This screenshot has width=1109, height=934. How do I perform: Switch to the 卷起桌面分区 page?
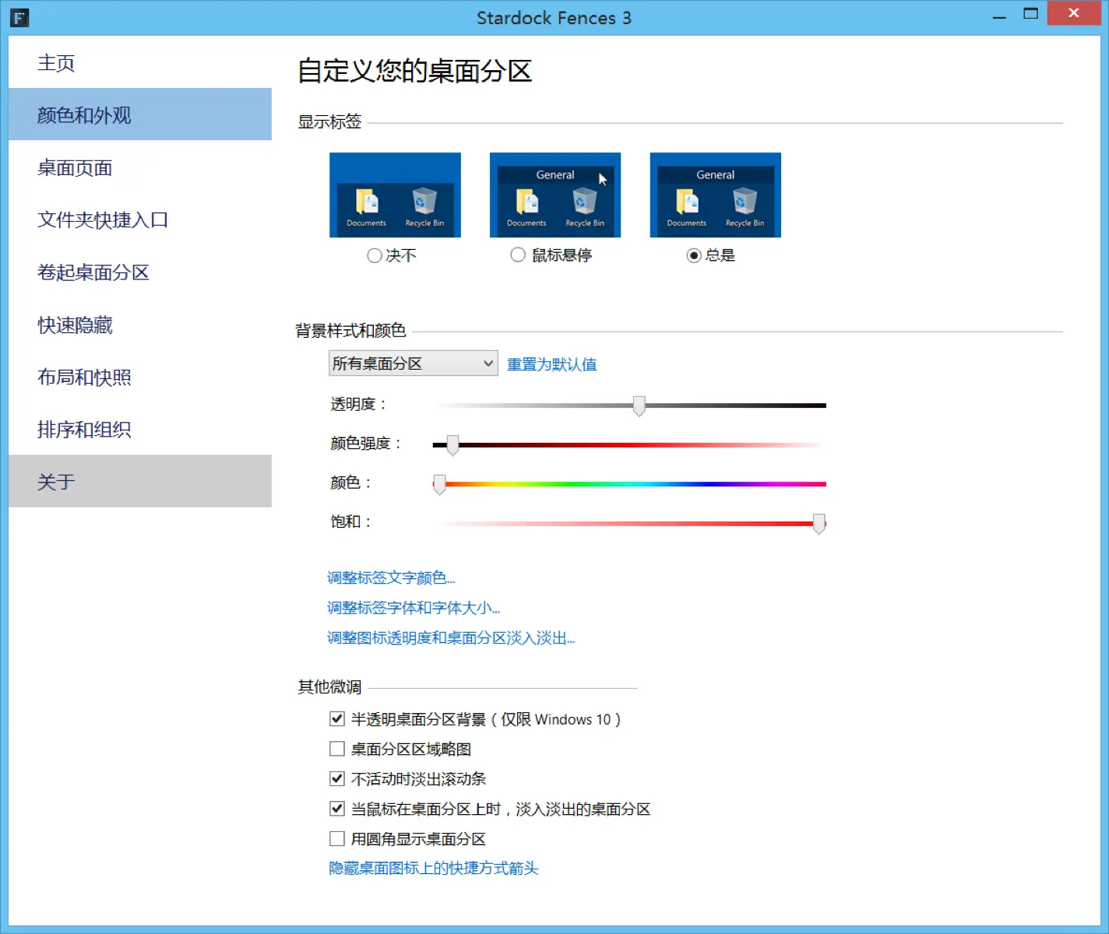pyautogui.click(x=140, y=272)
